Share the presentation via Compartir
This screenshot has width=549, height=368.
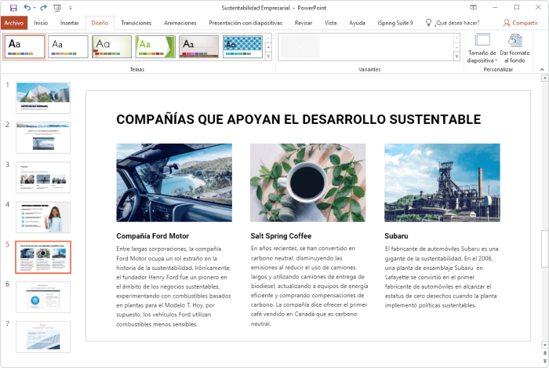point(520,23)
